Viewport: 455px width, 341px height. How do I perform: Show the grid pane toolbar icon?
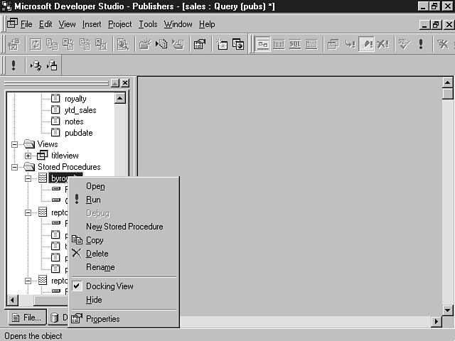coord(279,44)
